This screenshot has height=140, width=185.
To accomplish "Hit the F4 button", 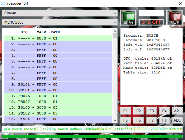I will pos(164,111).
